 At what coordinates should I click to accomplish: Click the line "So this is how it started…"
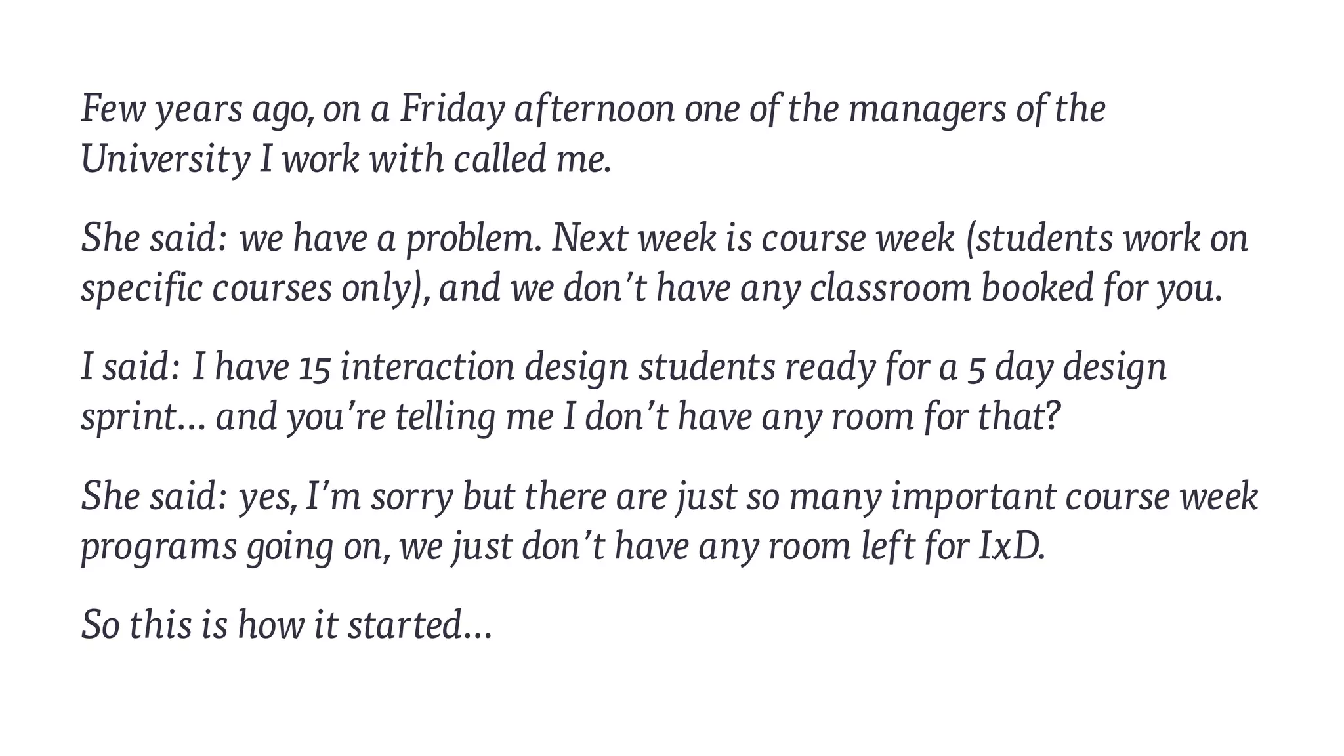pos(286,625)
